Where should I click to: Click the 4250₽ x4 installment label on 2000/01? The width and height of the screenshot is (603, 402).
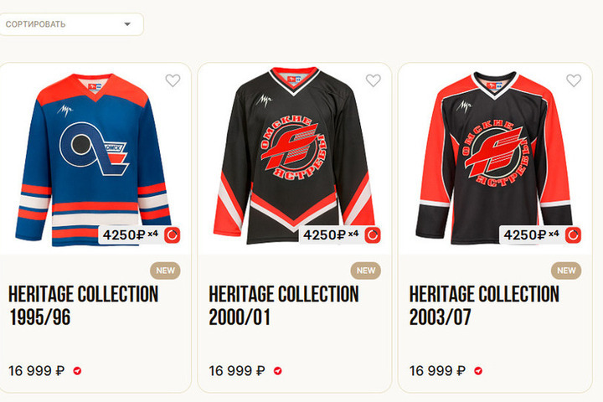click(331, 234)
